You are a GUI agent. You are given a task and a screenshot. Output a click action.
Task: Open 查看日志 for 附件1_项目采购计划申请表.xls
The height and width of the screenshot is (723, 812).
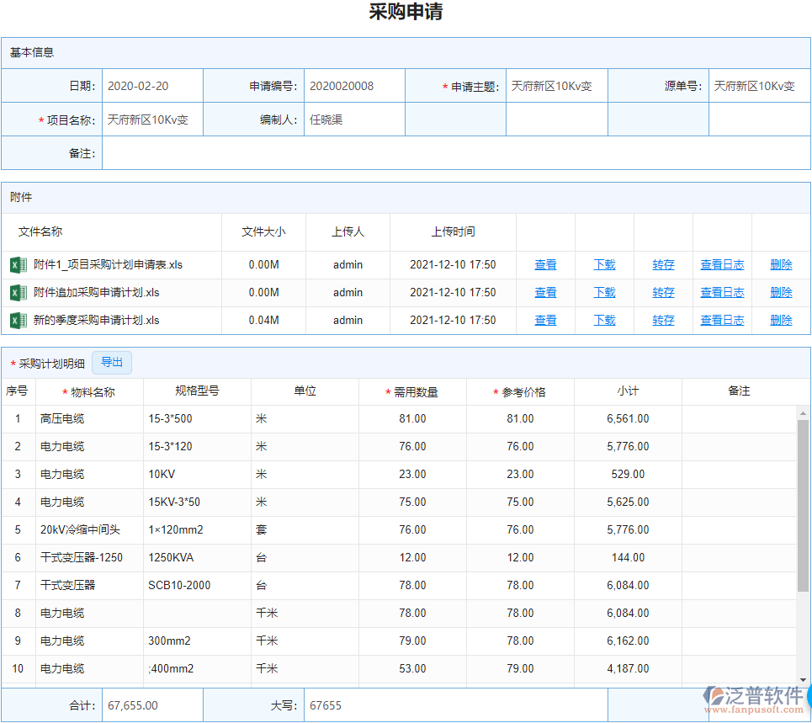pyautogui.click(x=722, y=265)
